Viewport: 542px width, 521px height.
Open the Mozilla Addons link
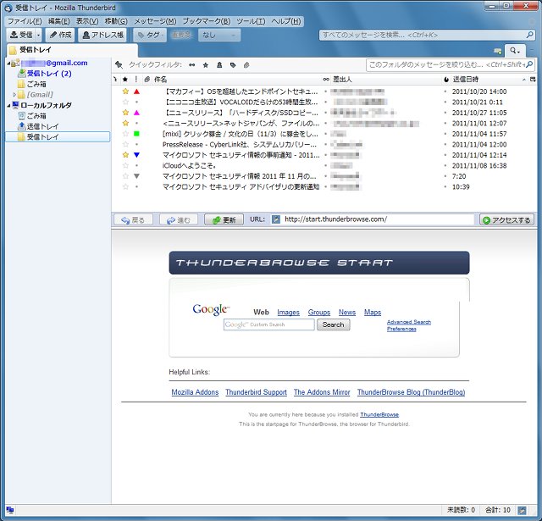coord(195,392)
